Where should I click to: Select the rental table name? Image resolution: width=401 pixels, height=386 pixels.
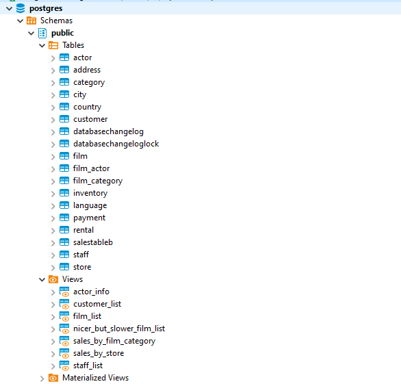(x=83, y=230)
